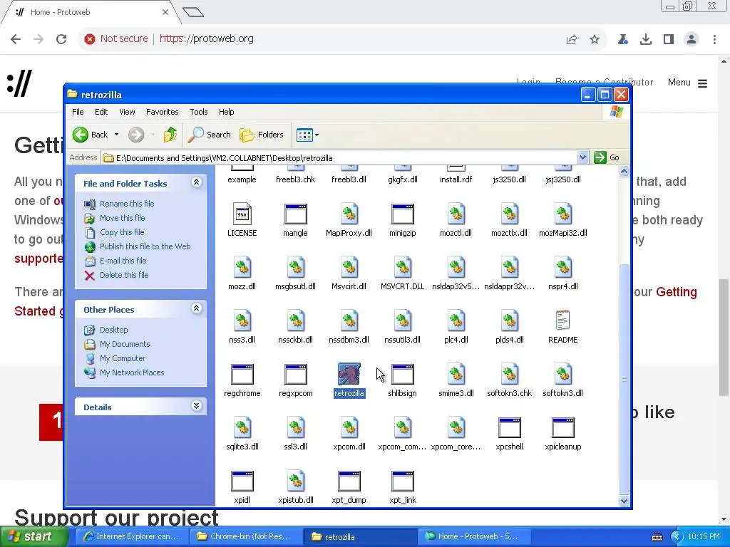Select the nss3.dll file icon
Image resolution: width=730 pixels, height=547 pixels.
pos(242,321)
